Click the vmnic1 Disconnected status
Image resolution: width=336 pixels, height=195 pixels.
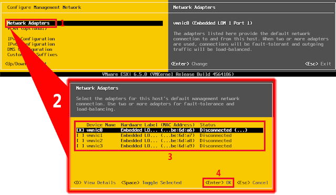tap(216, 135)
